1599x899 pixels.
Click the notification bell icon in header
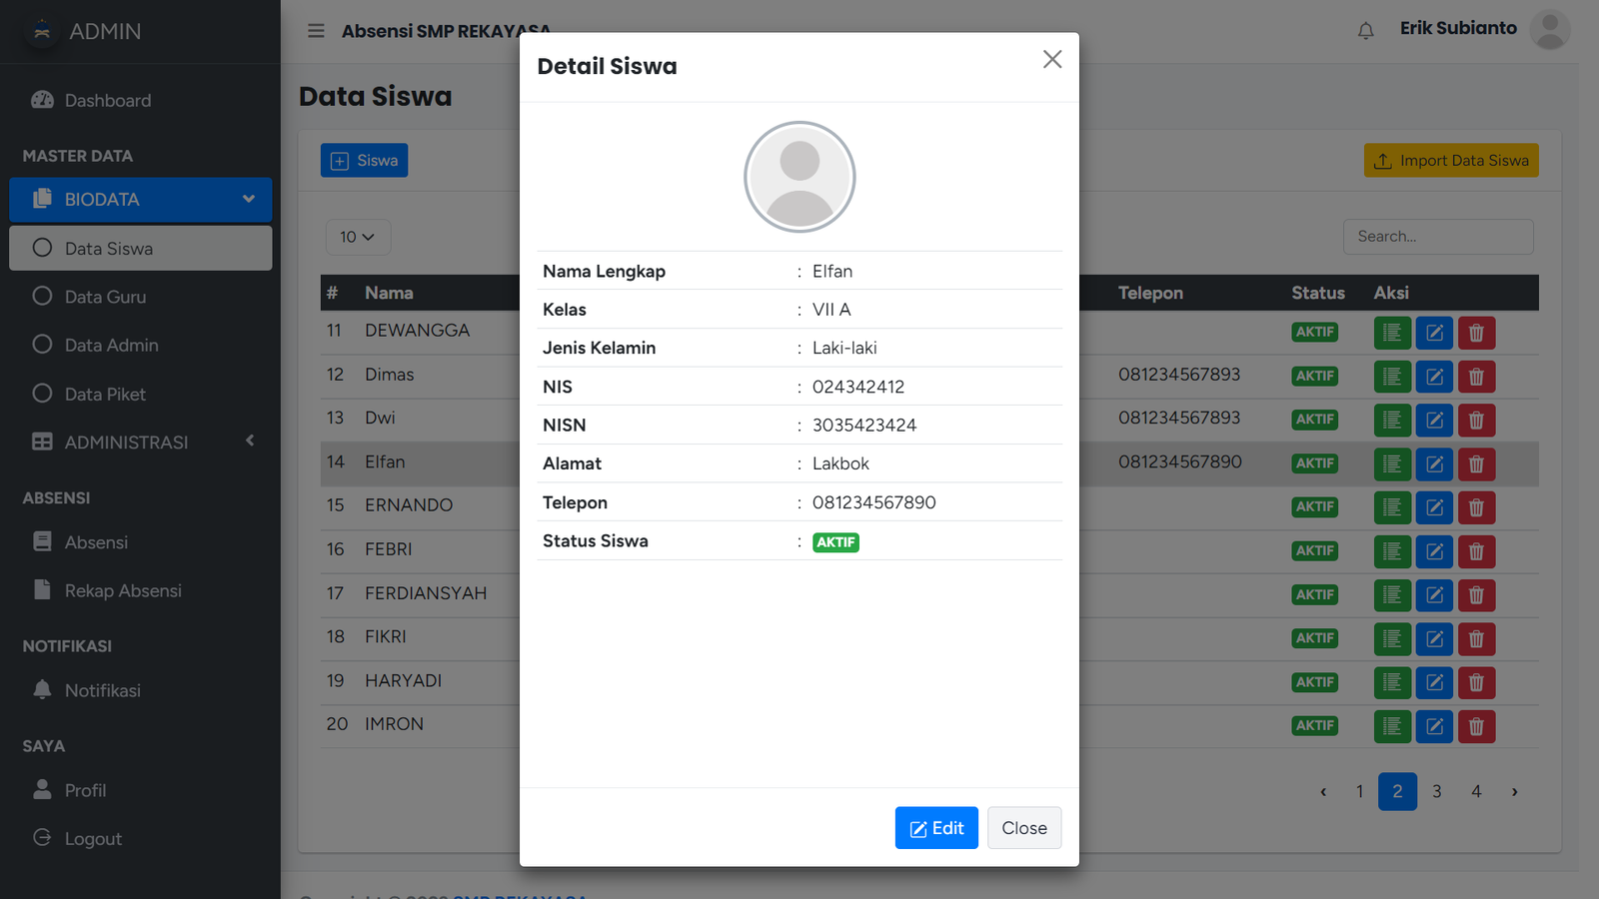click(1365, 31)
